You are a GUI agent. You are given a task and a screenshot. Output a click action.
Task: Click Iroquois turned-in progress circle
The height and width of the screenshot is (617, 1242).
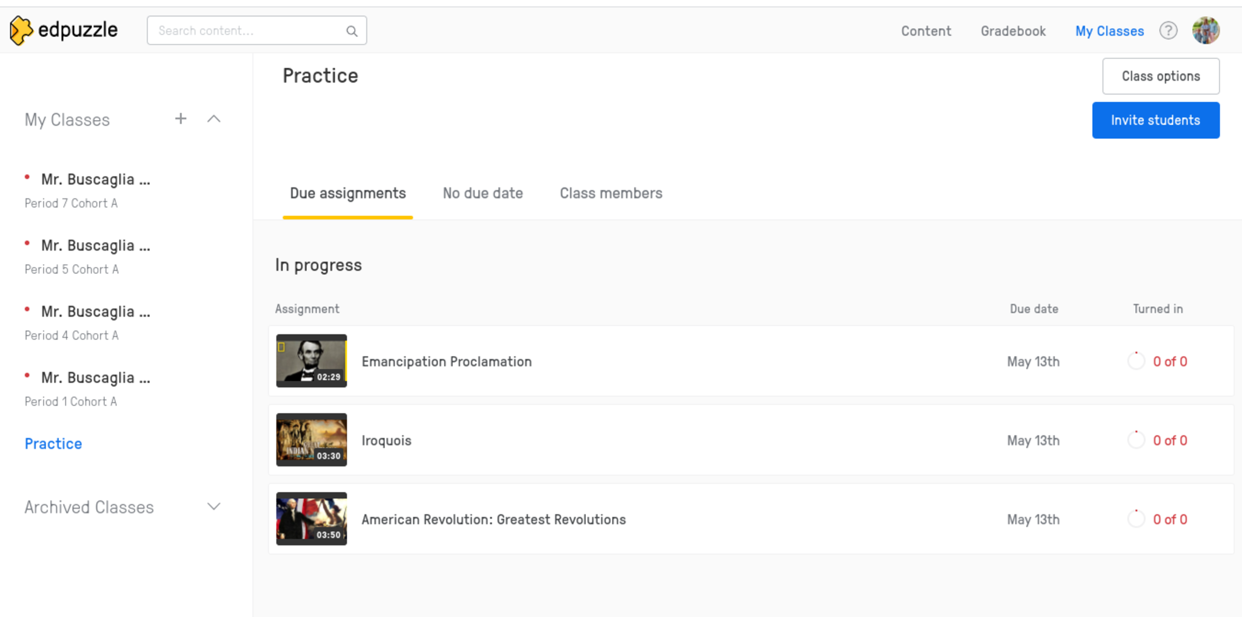click(1136, 440)
